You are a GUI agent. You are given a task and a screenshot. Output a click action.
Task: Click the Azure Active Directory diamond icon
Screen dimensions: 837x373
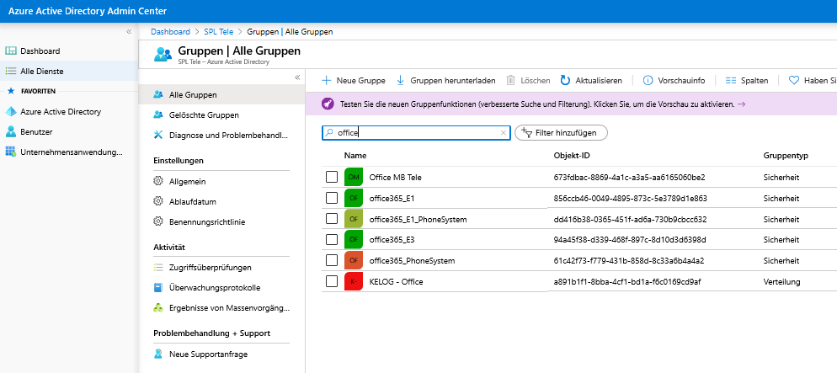pos(11,112)
